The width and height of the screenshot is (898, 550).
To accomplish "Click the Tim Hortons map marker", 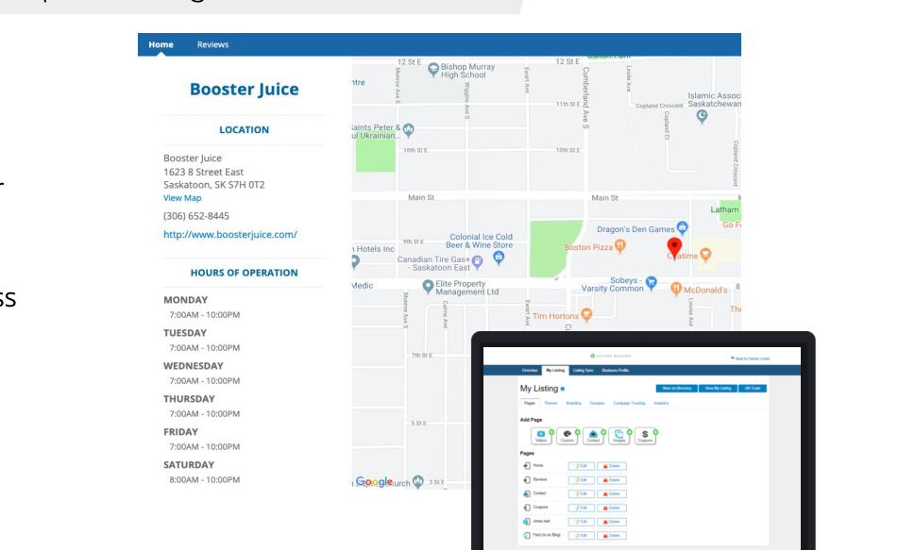I will tap(586, 314).
